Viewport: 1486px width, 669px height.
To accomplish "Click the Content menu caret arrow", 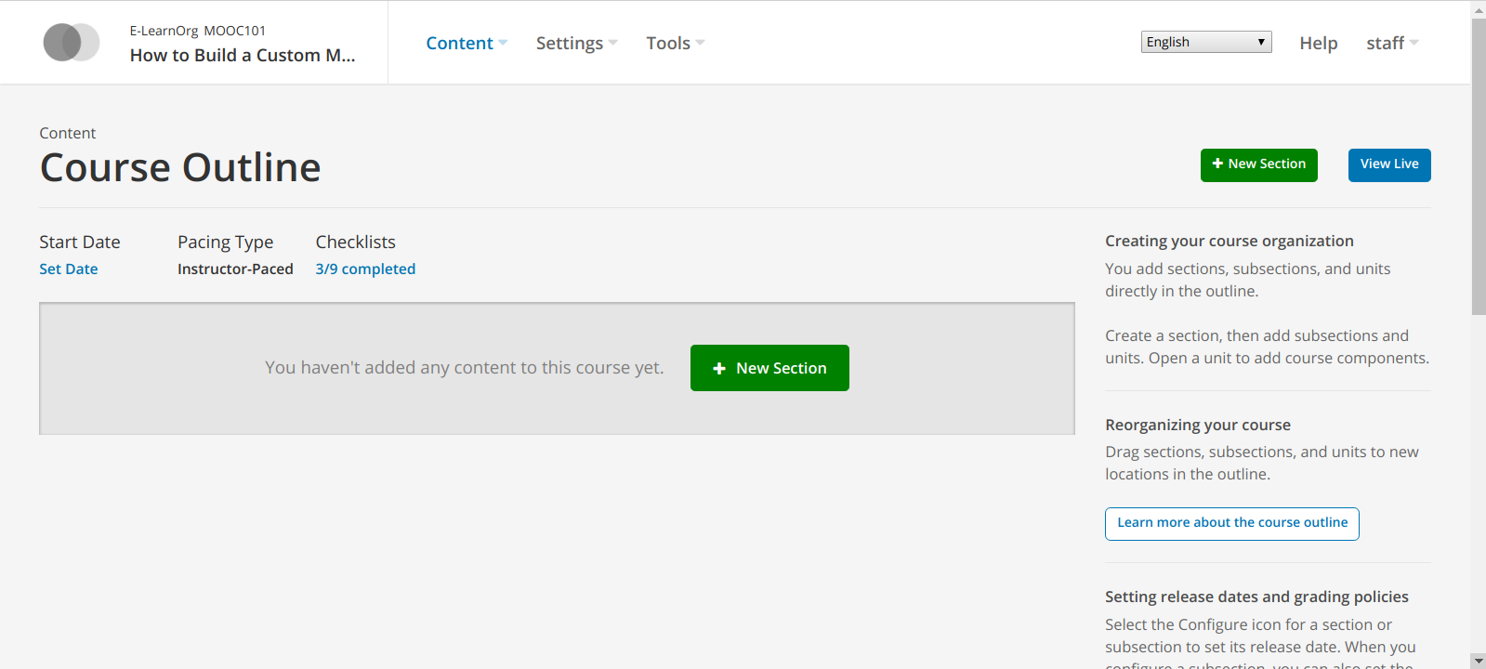I will tap(503, 43).
